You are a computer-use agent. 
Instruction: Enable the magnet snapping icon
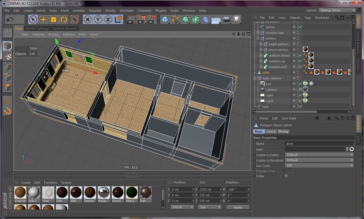(7, 111)
